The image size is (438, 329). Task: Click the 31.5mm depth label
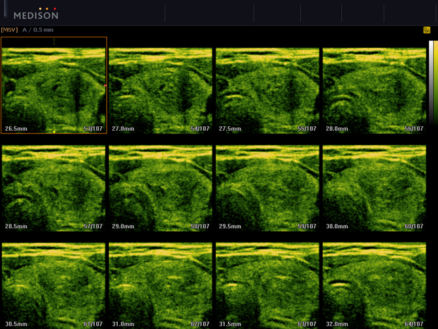coord(230,324)
